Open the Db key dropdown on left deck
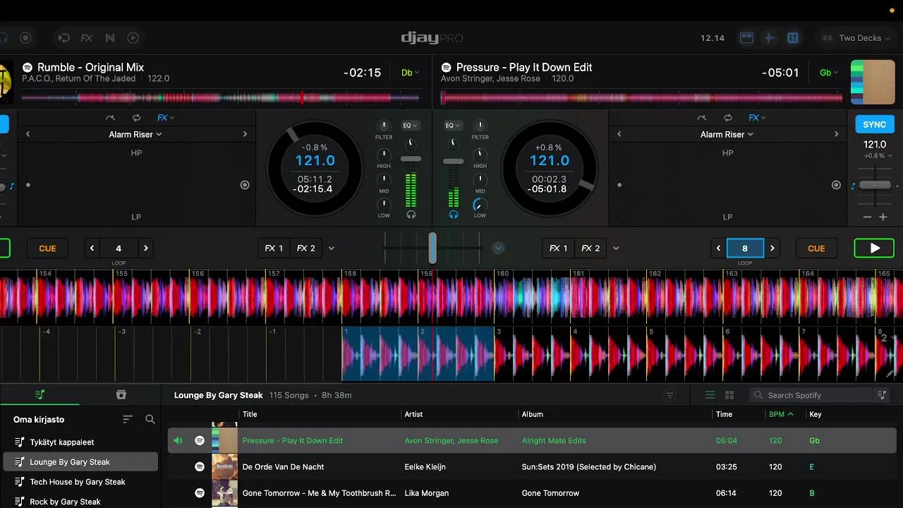This screenshot has width=903, height=508. point(410,73)
